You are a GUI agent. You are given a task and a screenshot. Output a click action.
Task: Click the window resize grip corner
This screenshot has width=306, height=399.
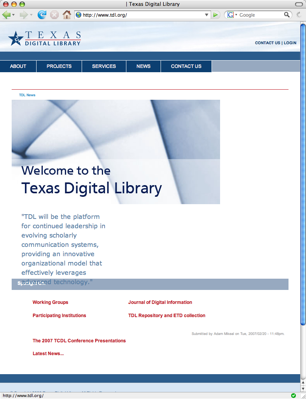pos(303,396)
